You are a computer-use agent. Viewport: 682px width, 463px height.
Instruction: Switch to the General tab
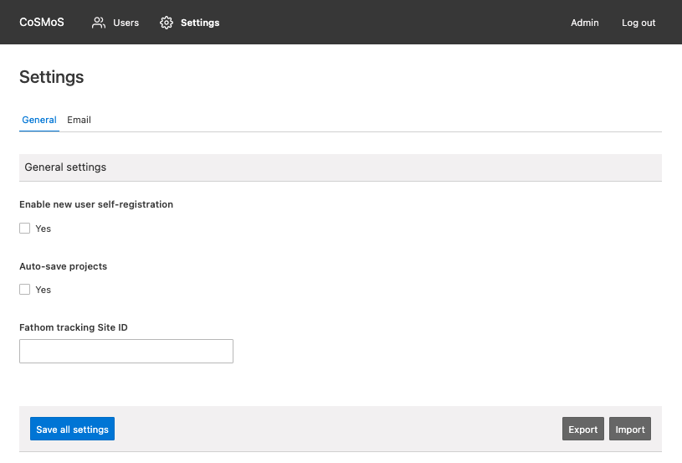coord(39,120)
